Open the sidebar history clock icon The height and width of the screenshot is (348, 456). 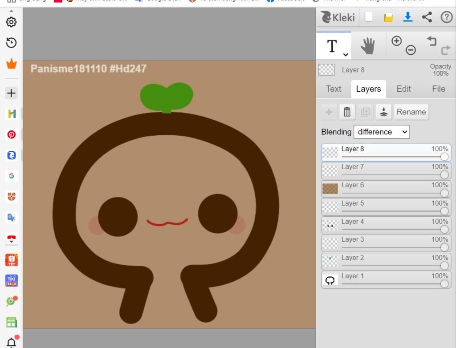click(11, 43)
